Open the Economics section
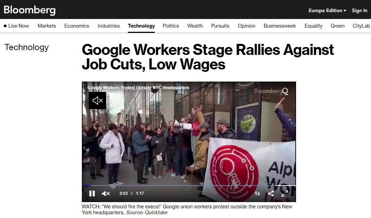 tap(77, 26)
